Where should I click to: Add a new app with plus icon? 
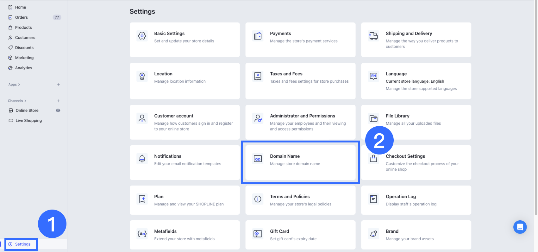click(x=59, y=85)
